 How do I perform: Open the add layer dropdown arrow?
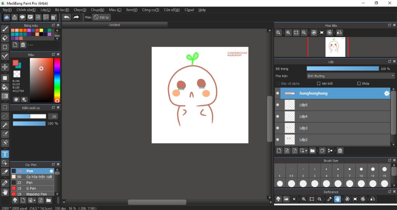tap(306, 151)
